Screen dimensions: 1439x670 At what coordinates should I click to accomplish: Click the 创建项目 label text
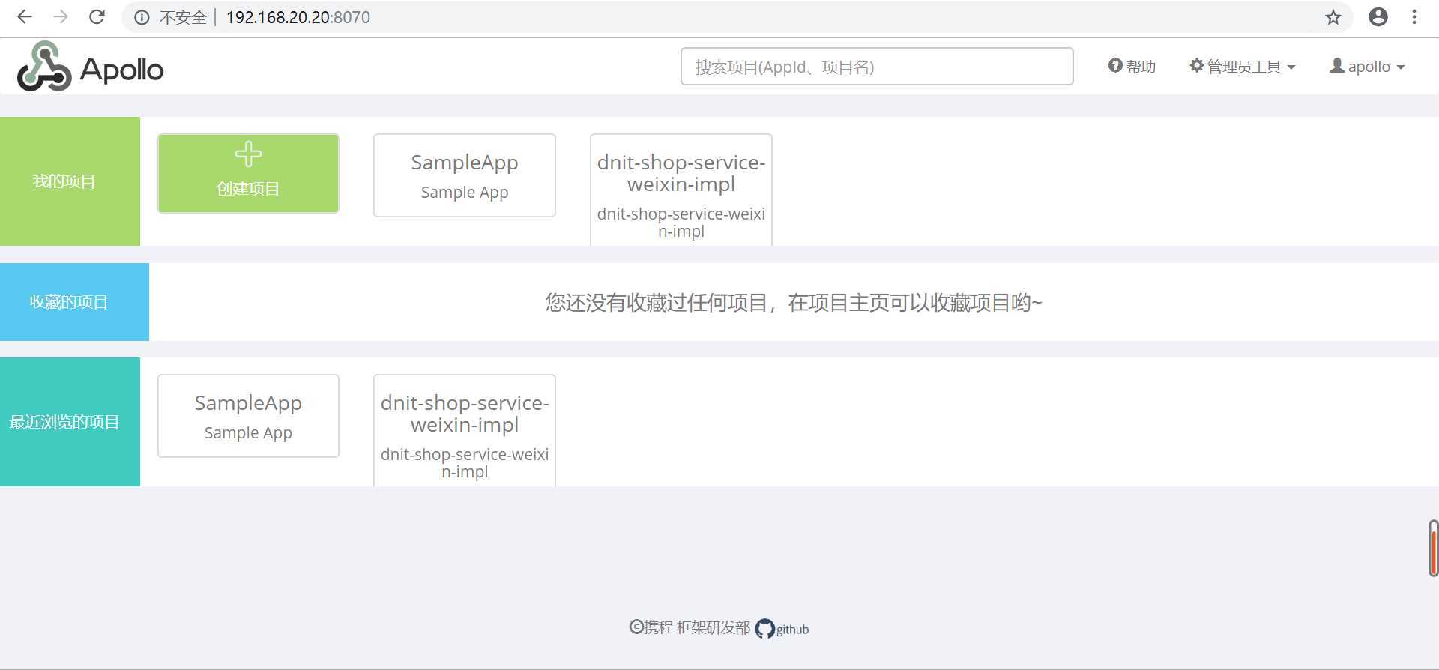pyautogui.click(x=248, y=189)
